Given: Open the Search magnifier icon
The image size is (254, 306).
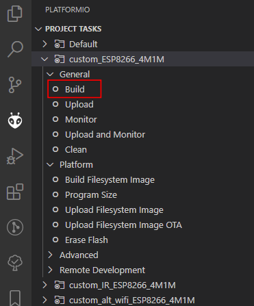Looking at the screenshot, I should 15,49.
